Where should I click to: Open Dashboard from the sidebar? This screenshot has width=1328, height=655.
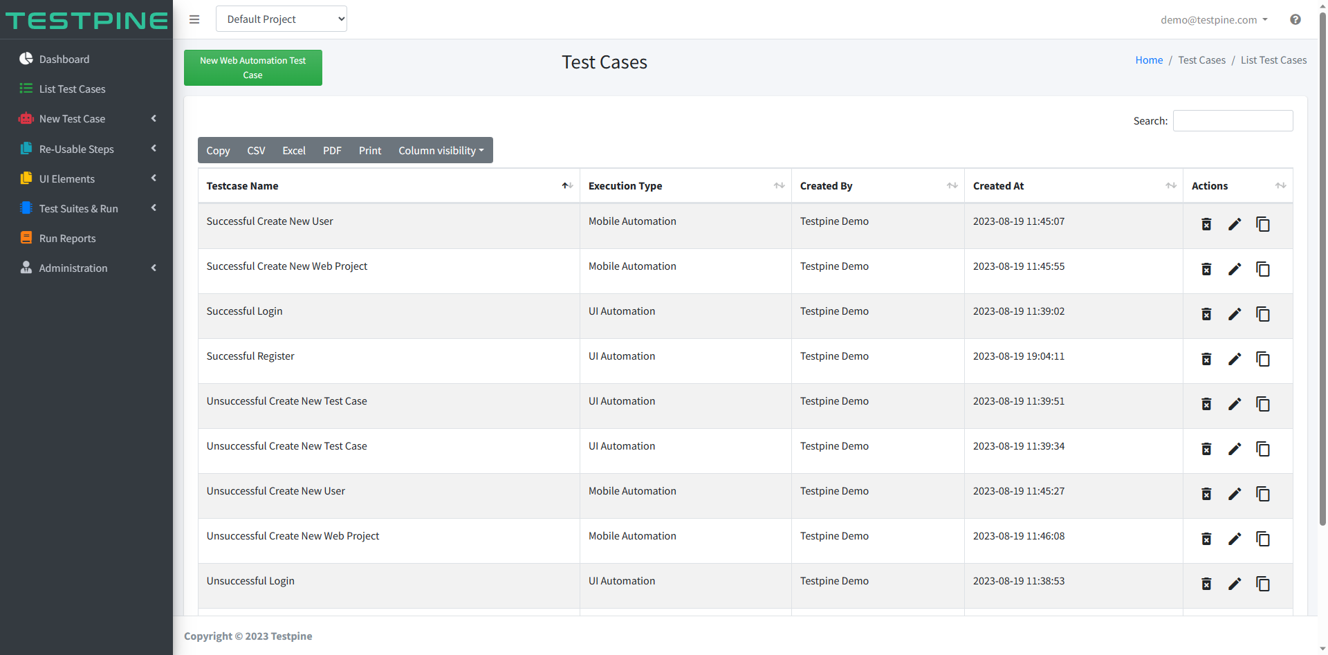[x=86, y=59]
